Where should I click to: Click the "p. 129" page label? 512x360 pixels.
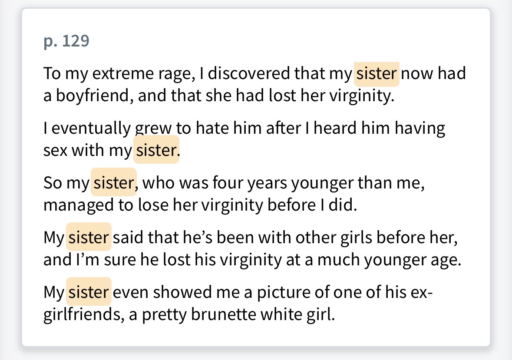(66, 41)
